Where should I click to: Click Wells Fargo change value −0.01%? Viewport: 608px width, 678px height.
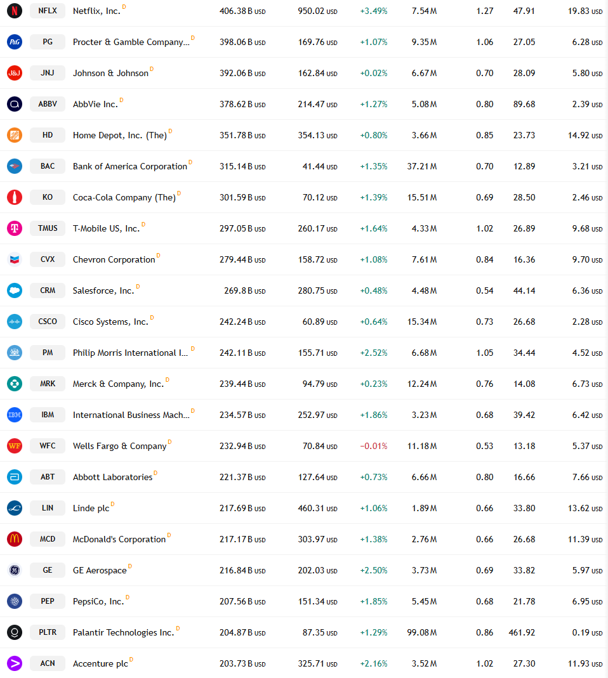coord(374,447)
